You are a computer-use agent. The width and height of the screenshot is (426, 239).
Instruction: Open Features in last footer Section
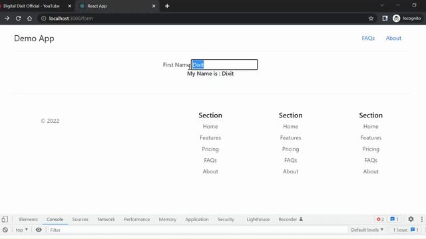(371, 137)
